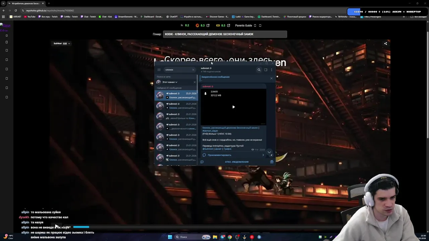Click the browser address bar
This screenshot has height=241, width=429.
184,10
